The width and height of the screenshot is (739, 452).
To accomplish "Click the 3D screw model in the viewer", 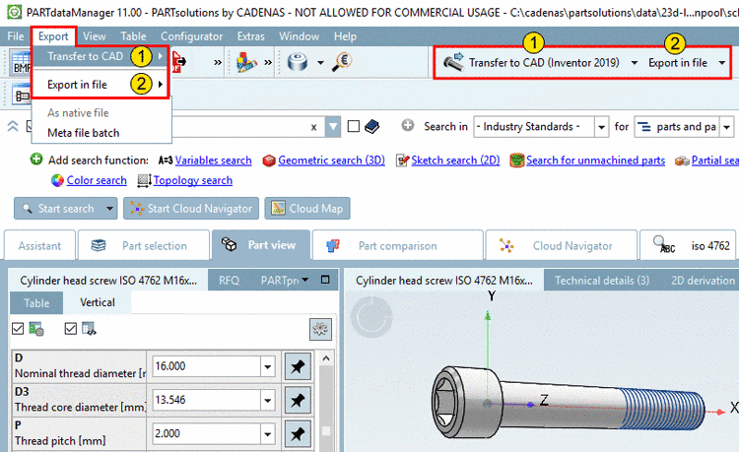I will [568, 403].
